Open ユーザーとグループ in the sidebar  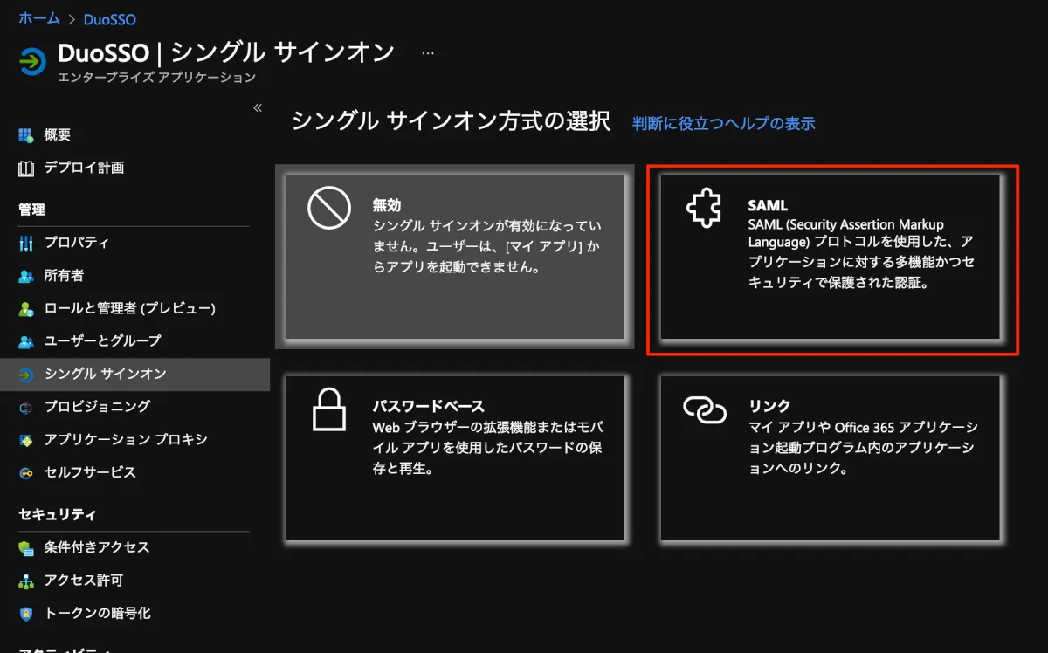coord(134,340)
